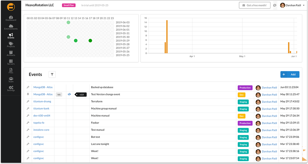Open configsvc link in Bot test row
Image resolution: width=308 pixels, height=164 pixels.
tap(39, 137)
